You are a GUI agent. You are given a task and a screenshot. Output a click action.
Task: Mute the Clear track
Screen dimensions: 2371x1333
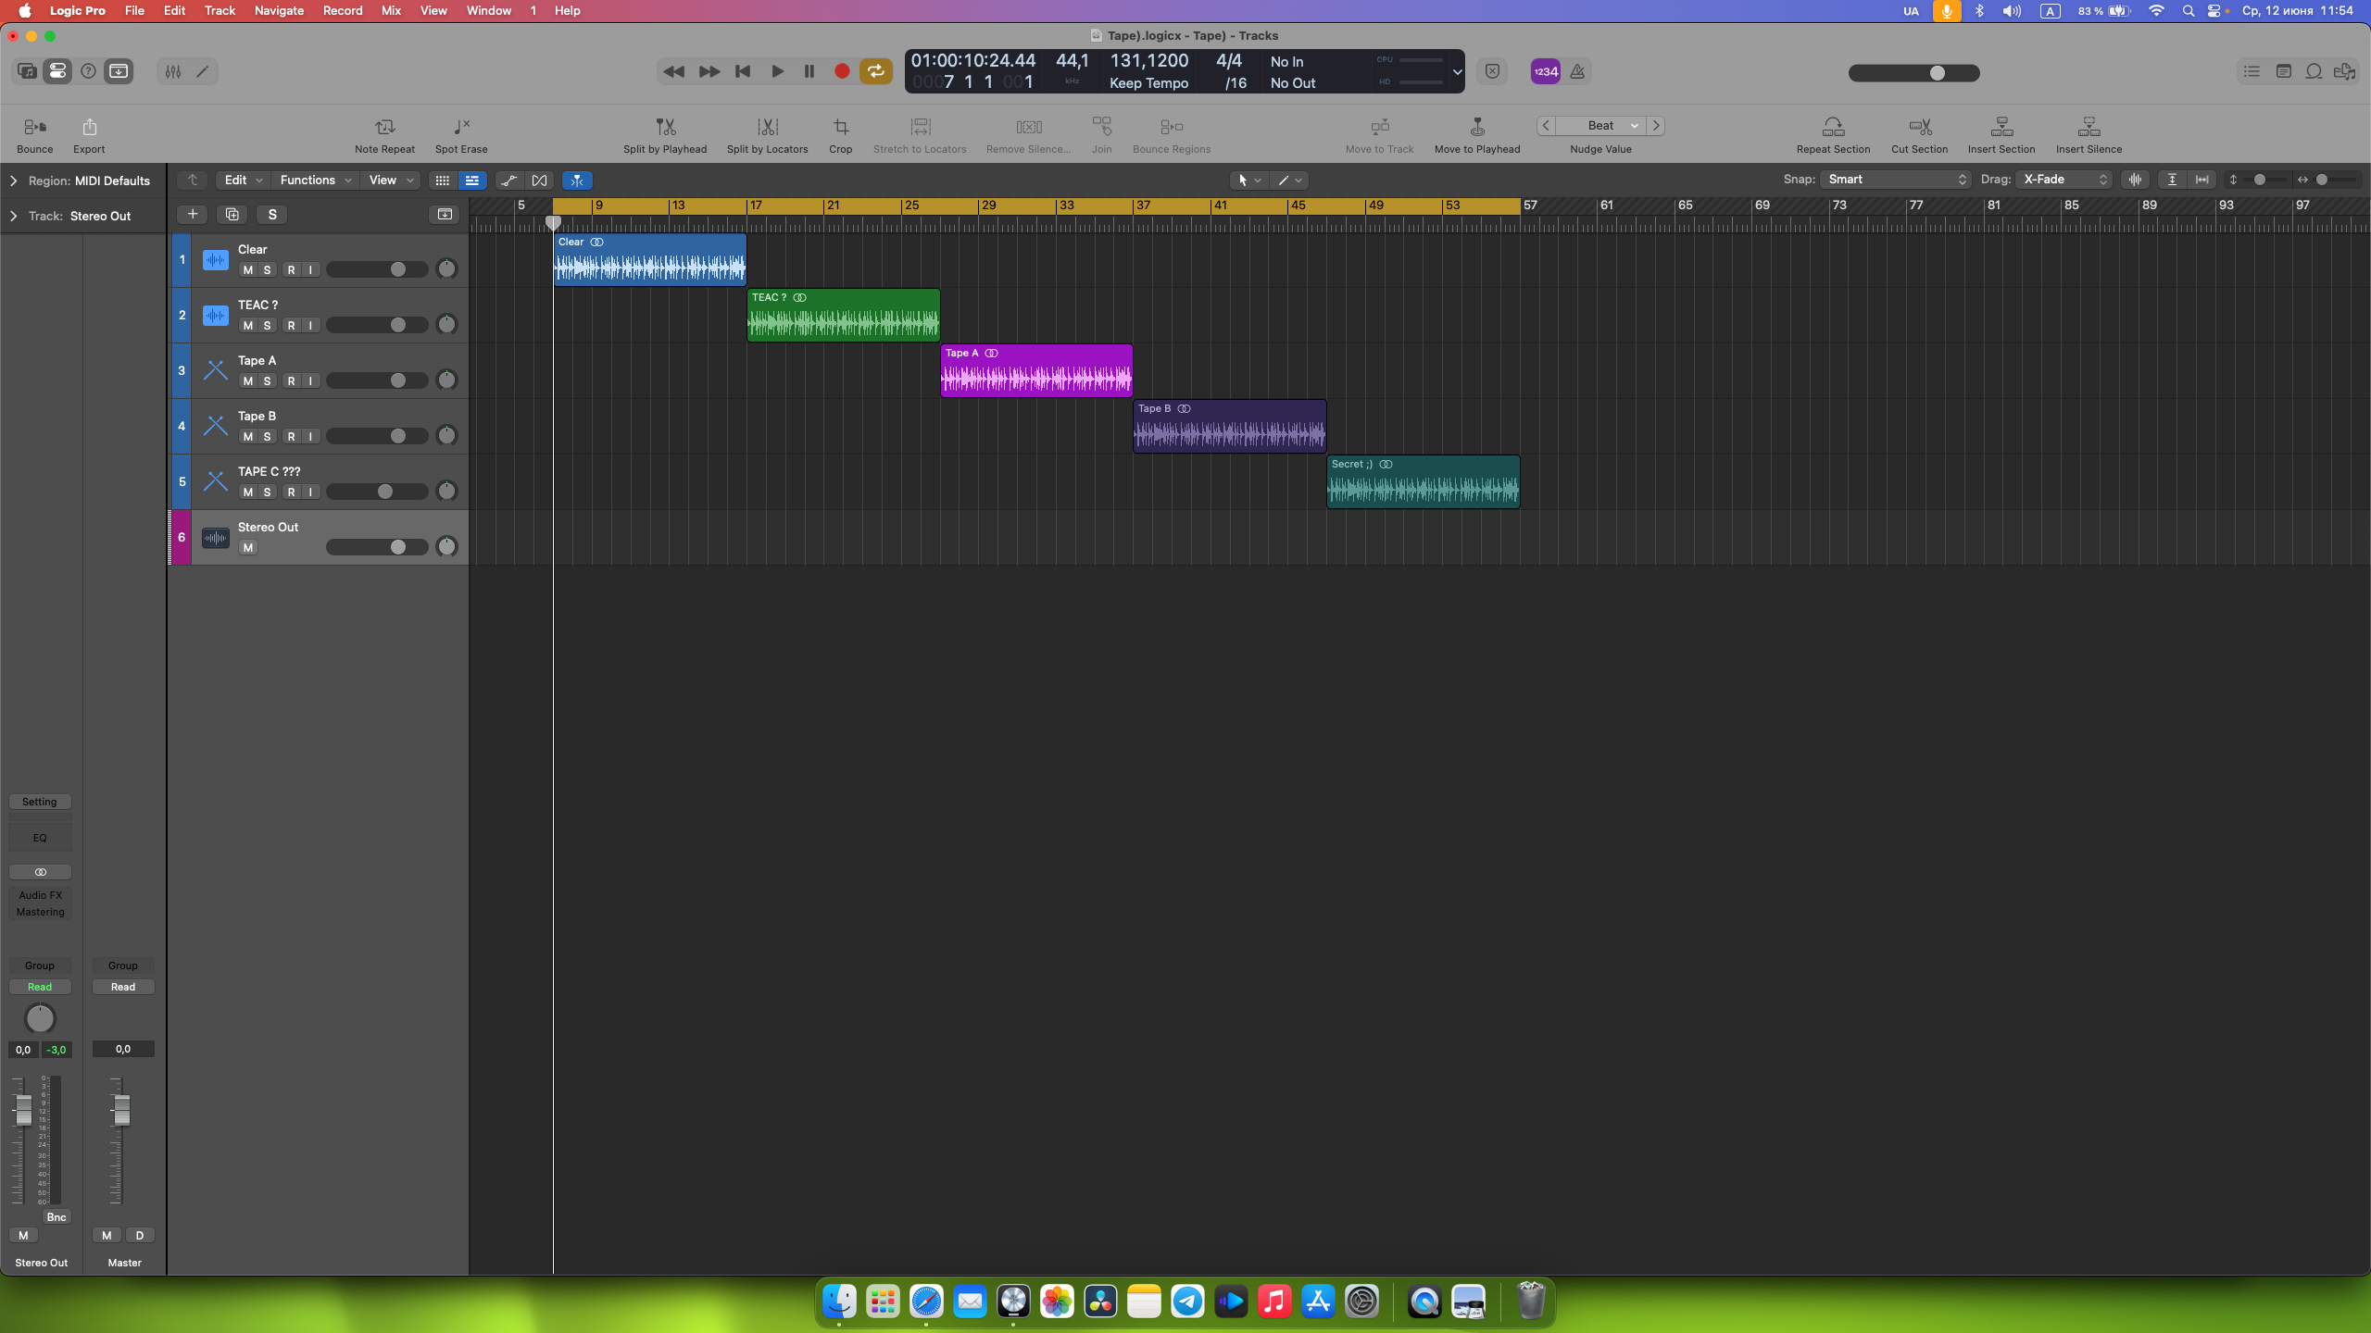pyautogui.click(x=247, y=270)
